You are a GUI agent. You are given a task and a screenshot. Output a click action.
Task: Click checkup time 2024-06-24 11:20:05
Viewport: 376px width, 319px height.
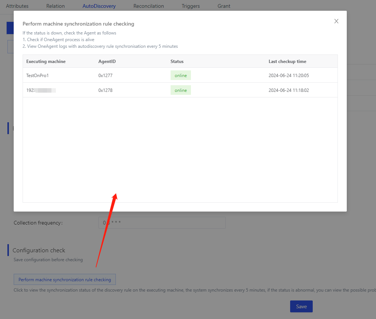pos(289,75)
